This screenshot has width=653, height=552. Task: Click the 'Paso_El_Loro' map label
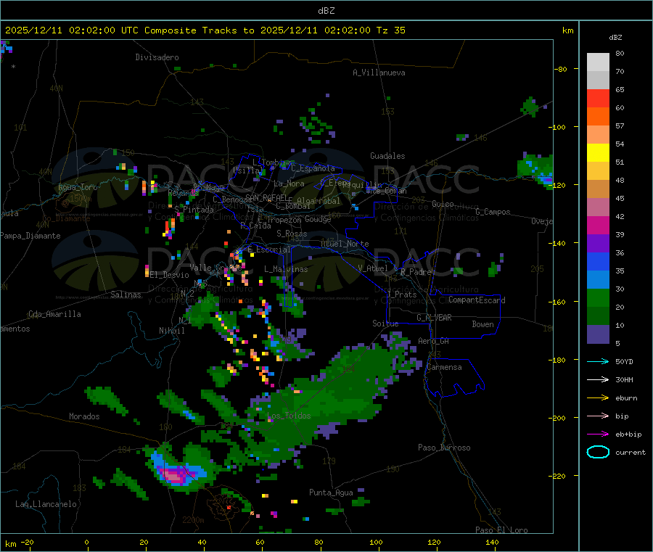click(501, 530)
